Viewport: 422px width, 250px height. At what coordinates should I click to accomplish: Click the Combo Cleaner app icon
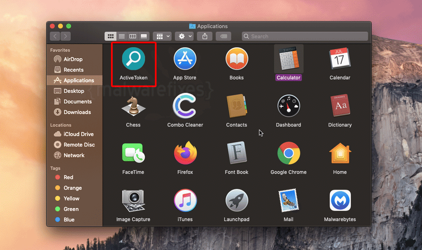pyautogui.click(x=185, y=106)
